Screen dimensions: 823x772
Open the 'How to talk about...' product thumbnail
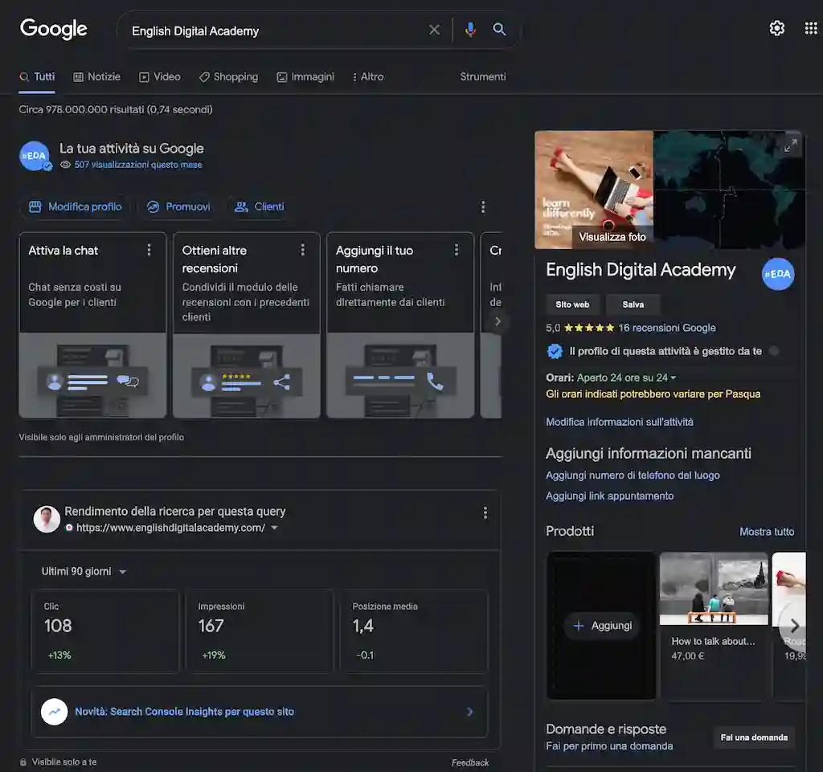(714, 589)
